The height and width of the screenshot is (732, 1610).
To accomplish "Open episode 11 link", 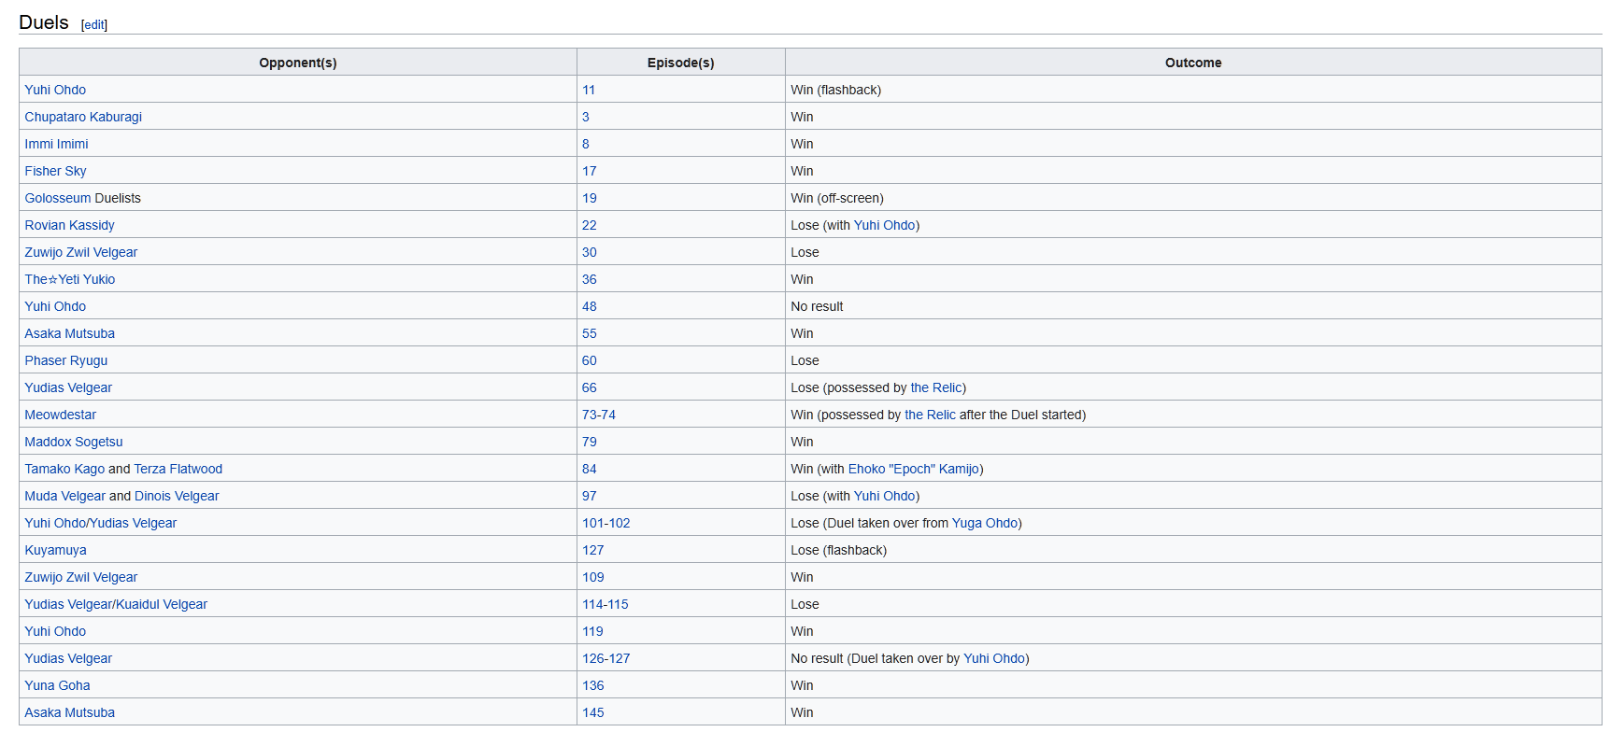I will 589,90.
